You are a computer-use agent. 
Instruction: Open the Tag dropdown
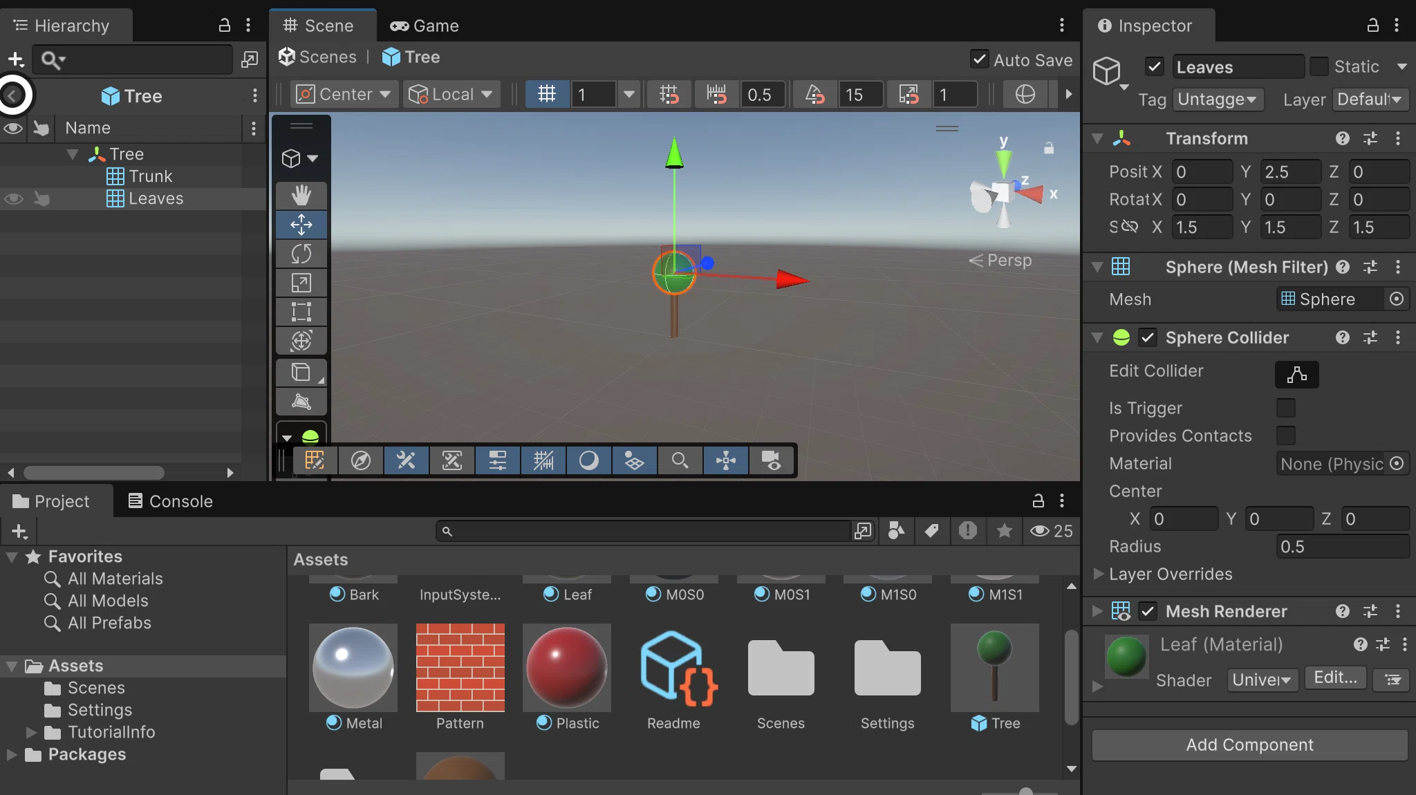pyautogui.click(x=1218, y=99)
